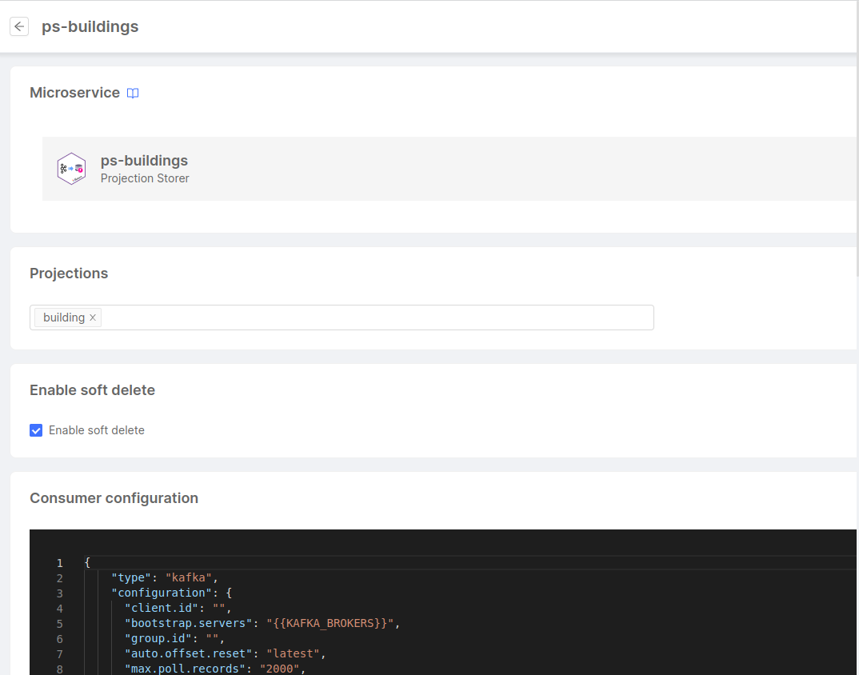Switch focus to the Consumer configuration section

coord(114,497)
